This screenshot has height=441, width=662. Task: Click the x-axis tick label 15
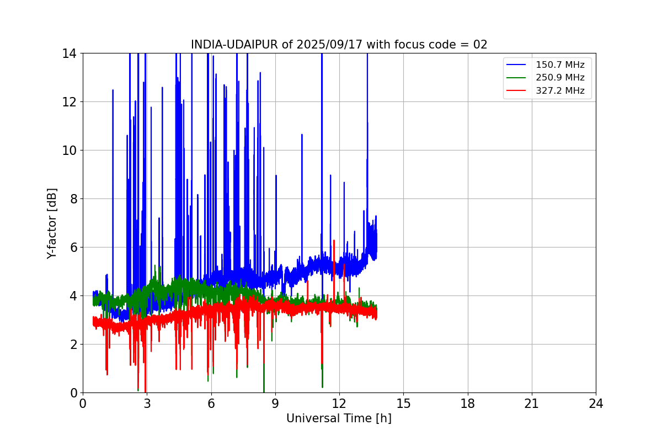[x=403, y=403]
